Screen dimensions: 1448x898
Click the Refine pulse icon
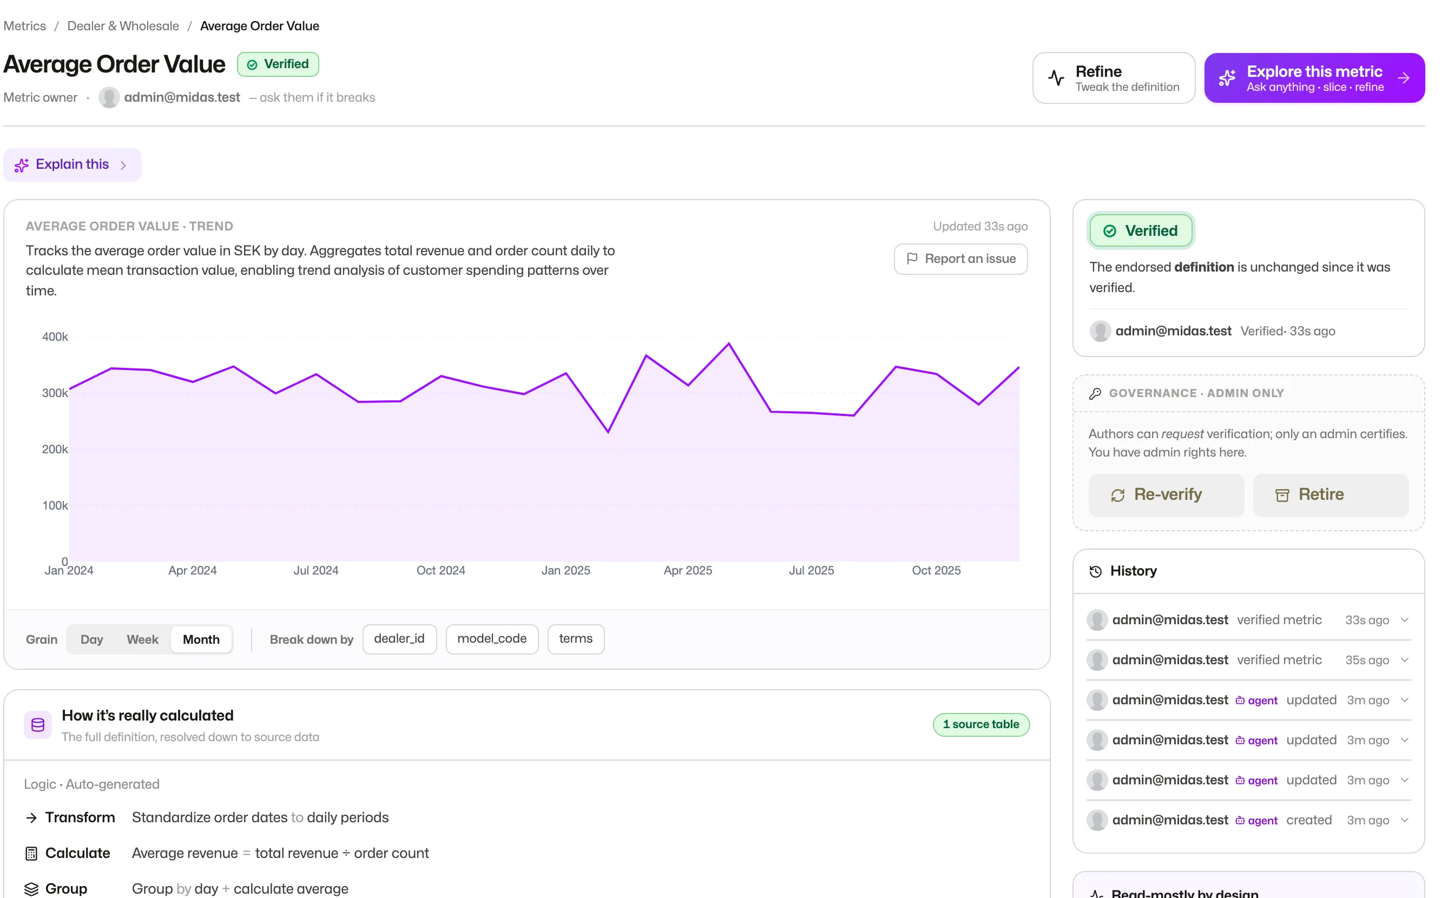(1056, 78)
